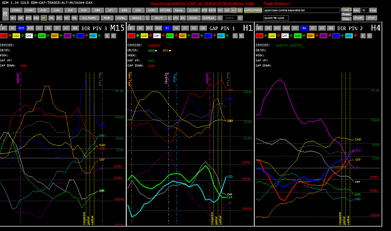The height and width of the screenshot is (231, 391).
Task: Click the step value field showing 10
Action: 365,10
